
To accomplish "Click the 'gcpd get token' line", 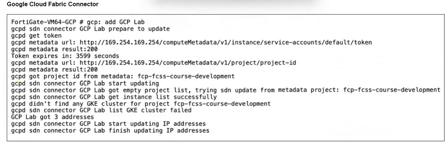I will pyautogui.click(x=36, y=36).
